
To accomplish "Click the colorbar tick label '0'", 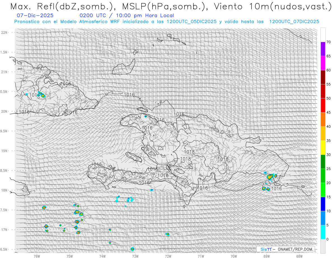I will [x=327, y=239].
